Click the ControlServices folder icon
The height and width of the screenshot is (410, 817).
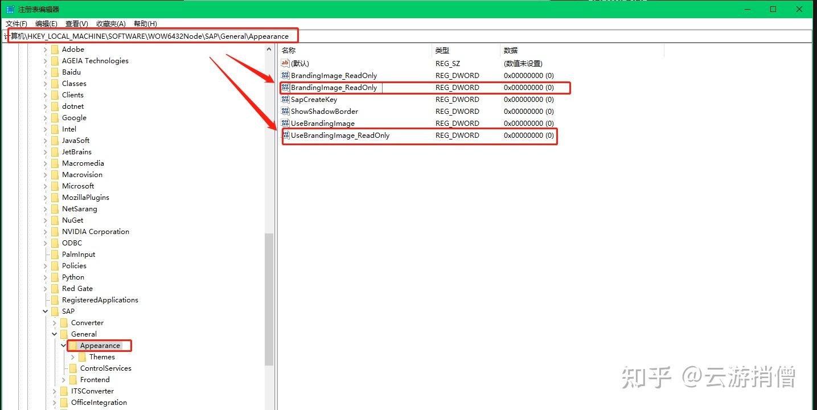coord(73,368)
